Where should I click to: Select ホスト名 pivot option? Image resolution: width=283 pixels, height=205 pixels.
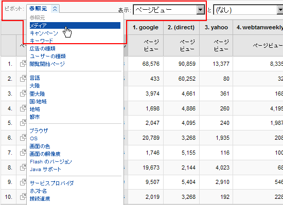[x=38, y=191]
